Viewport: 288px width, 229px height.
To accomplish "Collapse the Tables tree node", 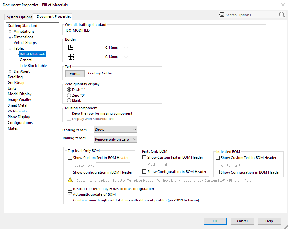I will click(x=10, y=48).
